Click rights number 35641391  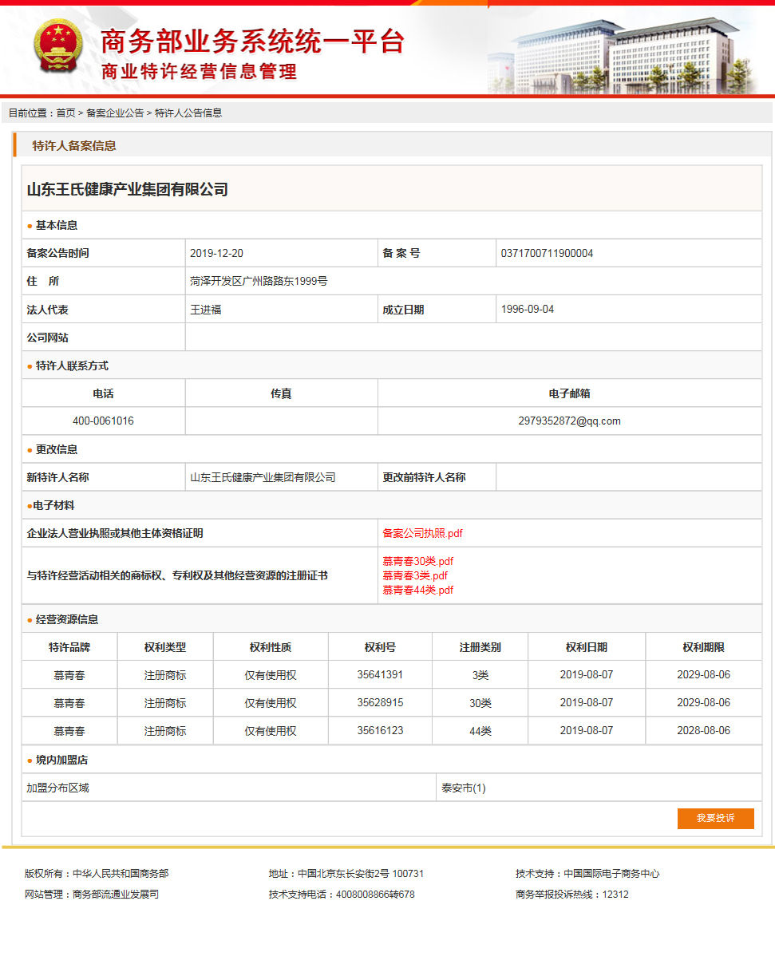[x=380, y=674]
